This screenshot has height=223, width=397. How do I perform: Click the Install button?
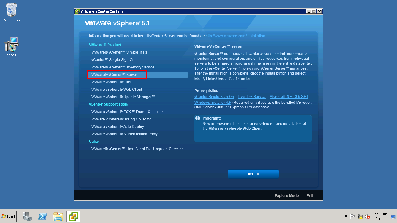coord(253,174)
